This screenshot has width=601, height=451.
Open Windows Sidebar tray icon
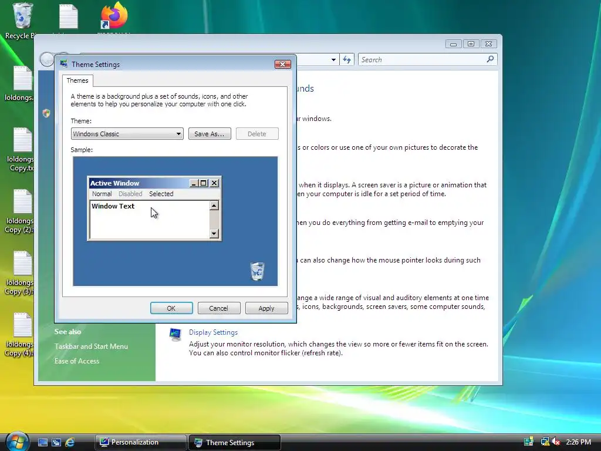529,442
